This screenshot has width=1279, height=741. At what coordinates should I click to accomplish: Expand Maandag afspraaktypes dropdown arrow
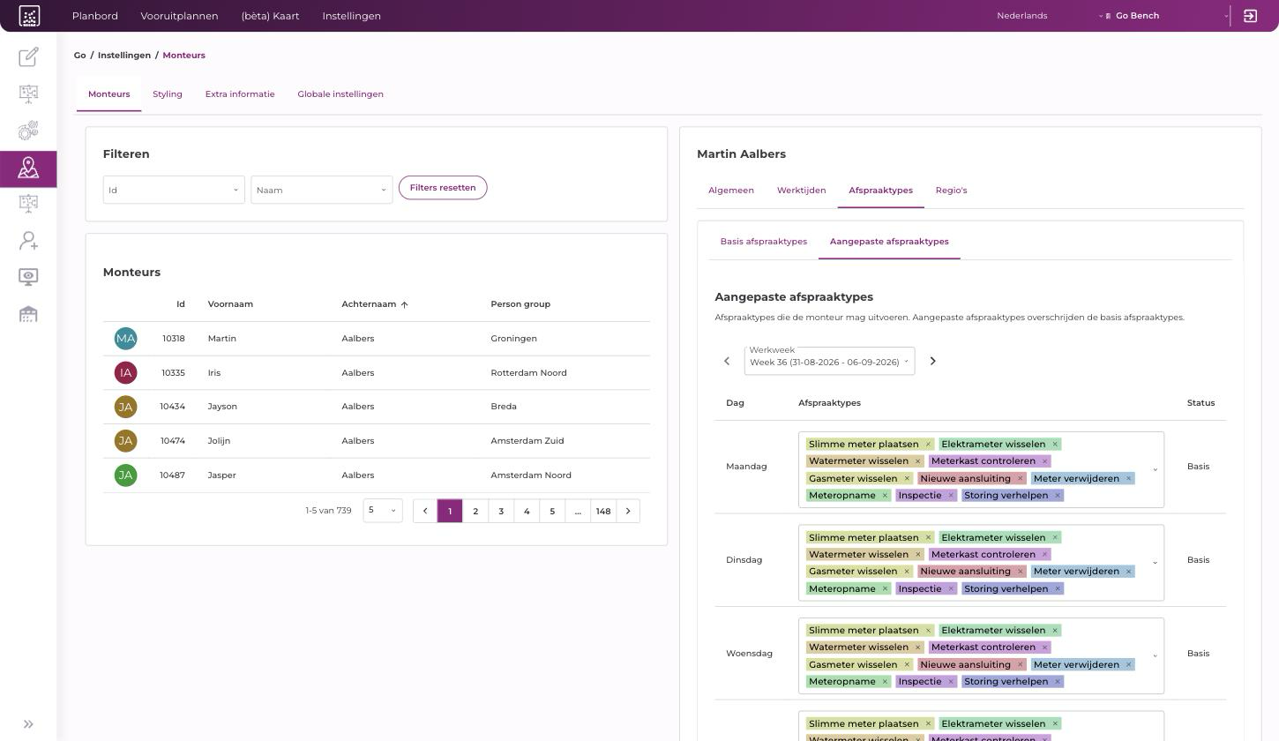tap(1155, 469)
